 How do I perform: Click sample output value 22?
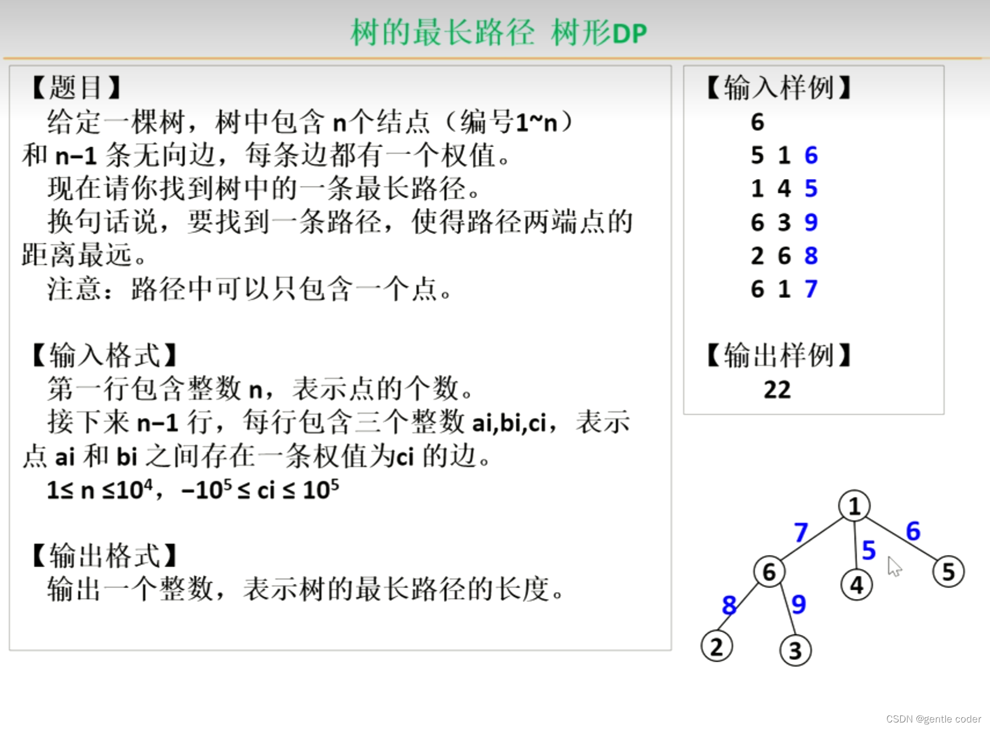777,390
